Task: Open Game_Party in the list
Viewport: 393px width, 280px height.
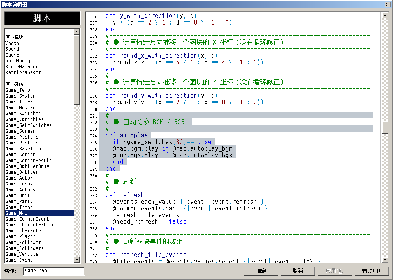Action: click(x=19, y=201)
